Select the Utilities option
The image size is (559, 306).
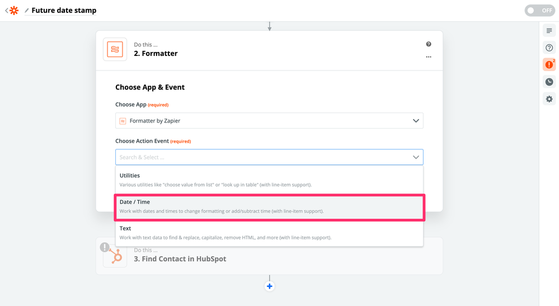click(269, 180)
